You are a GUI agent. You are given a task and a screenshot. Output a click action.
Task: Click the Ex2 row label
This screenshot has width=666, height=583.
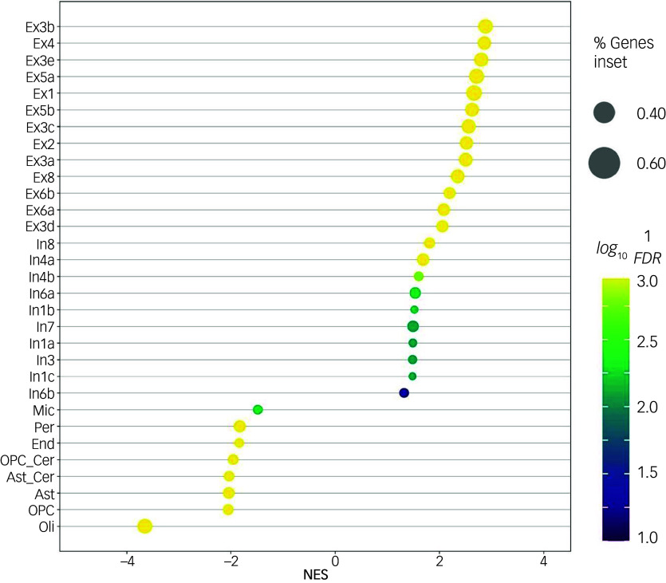[44, 144]
